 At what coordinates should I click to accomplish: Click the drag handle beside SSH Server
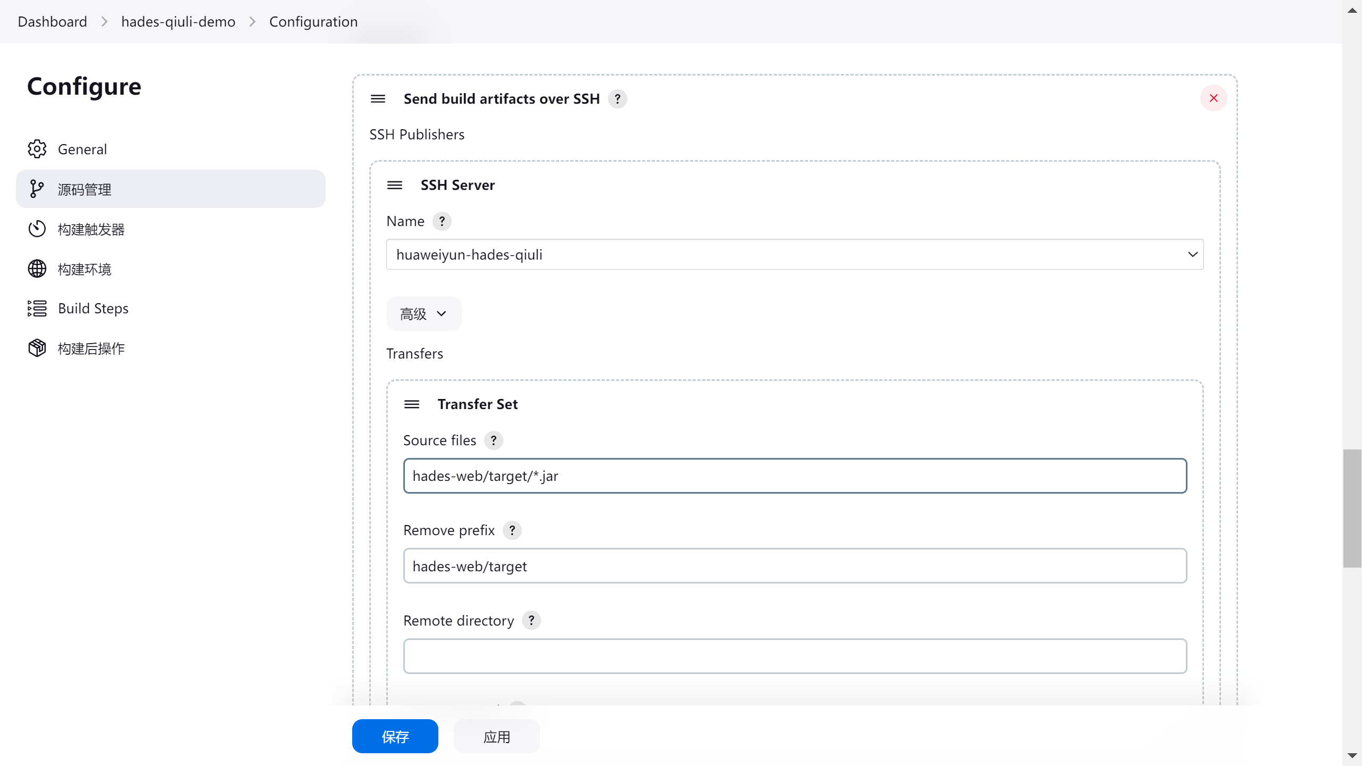coord(394,185)
